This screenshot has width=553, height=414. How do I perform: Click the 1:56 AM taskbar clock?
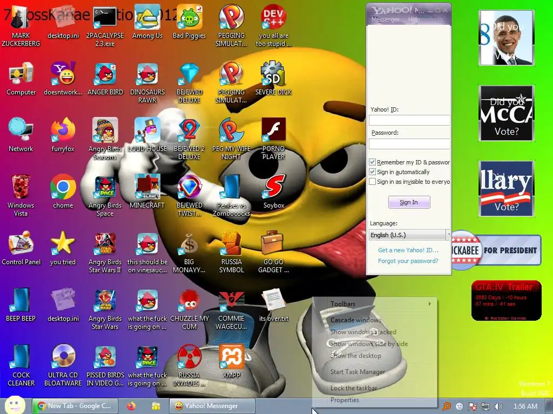[x=525, y=406]
